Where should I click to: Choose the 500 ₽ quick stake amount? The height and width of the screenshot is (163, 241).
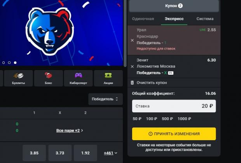point(167,118)
